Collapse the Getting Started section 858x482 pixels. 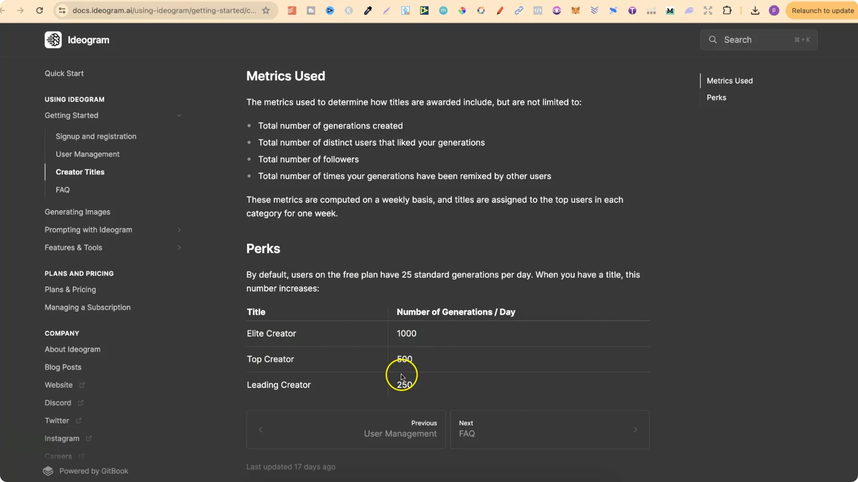(x=179, y=115)
